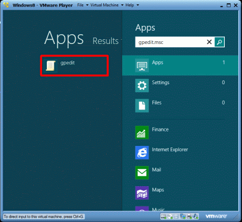Screen dimensions: 242x222
Task: Open the Mail app icon
Action: [x=142, y=173]
